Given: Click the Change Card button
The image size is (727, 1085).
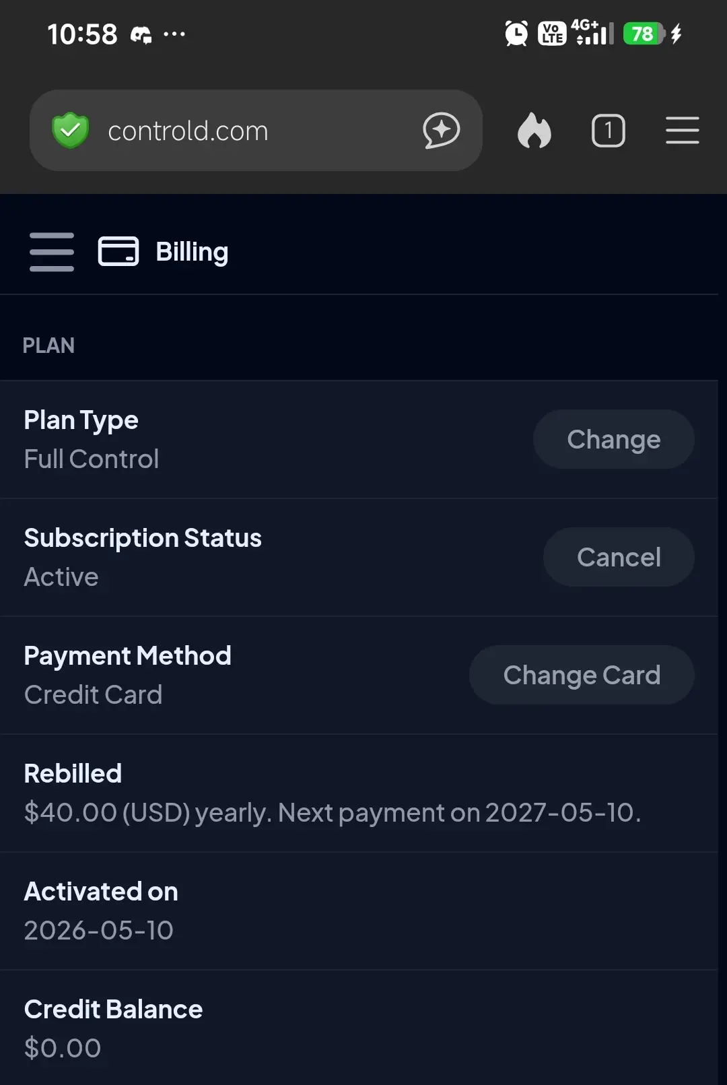Looking at the screenshot, I should point(582,675).
